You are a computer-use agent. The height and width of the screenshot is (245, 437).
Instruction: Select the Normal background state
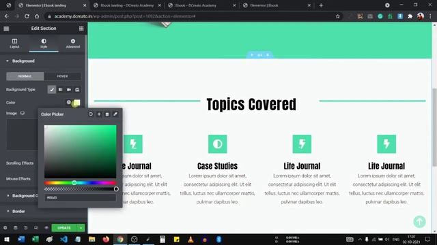point(25,76)
